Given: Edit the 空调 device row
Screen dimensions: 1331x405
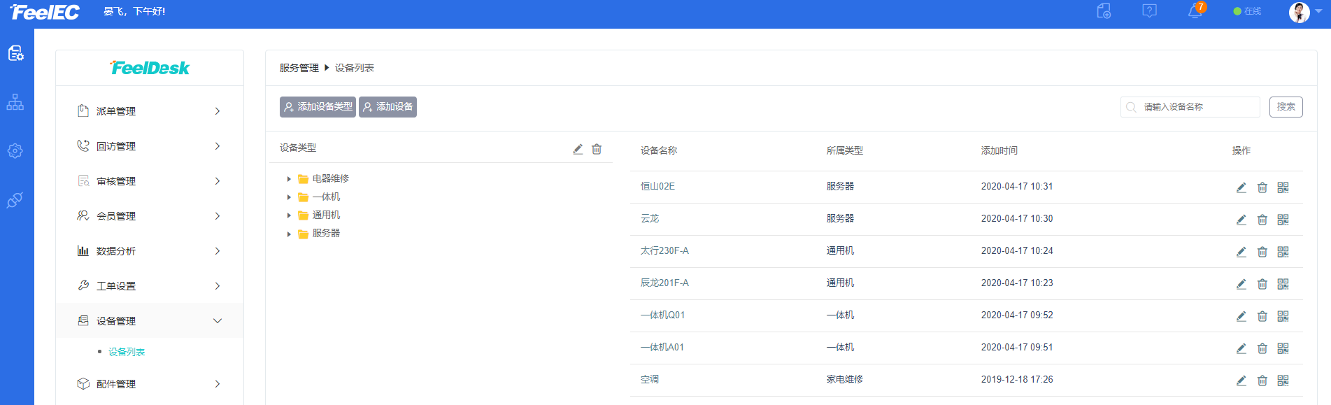Looking at the screenshot, I should pos(1241,381).
